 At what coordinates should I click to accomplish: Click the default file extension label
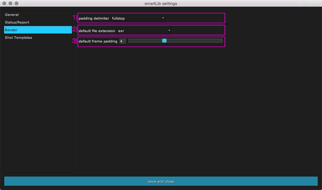coord(97,31)
